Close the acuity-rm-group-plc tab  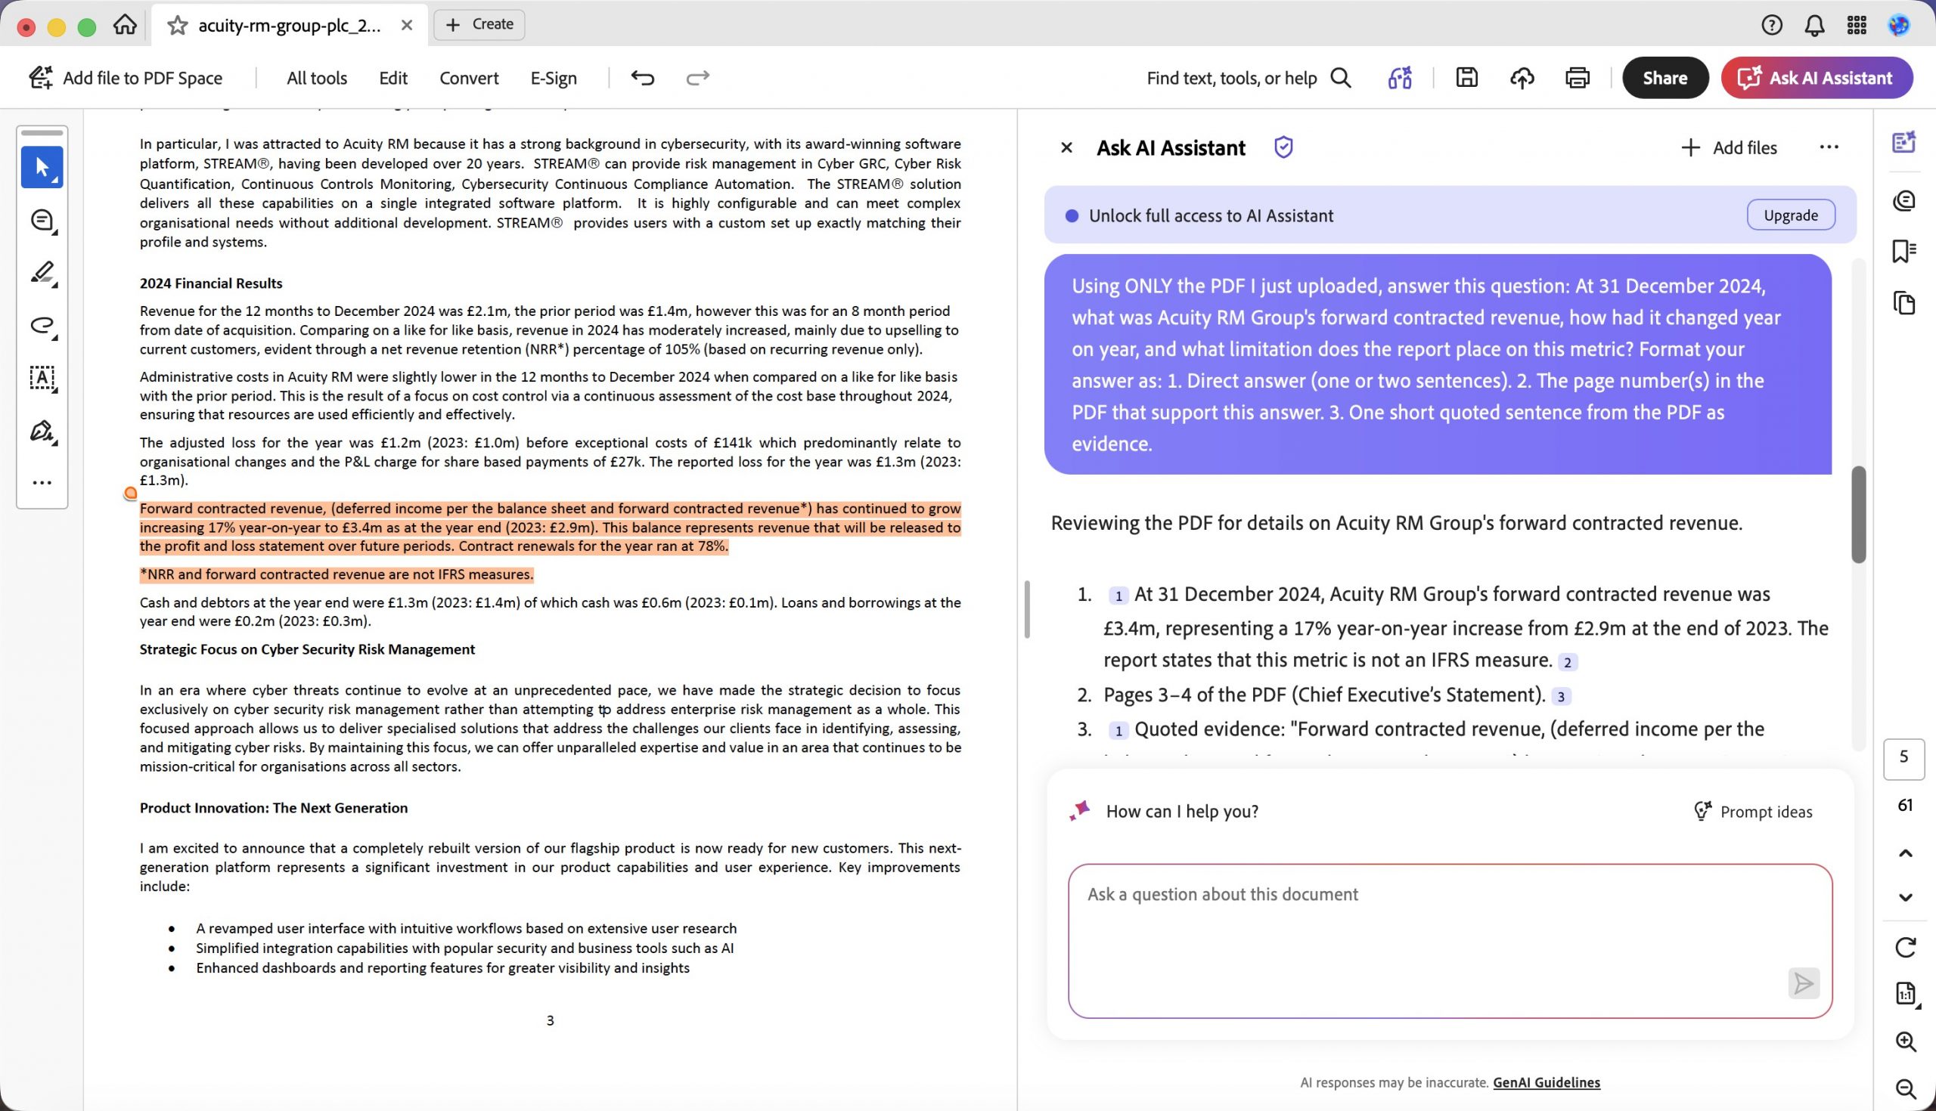coord(407,25)
